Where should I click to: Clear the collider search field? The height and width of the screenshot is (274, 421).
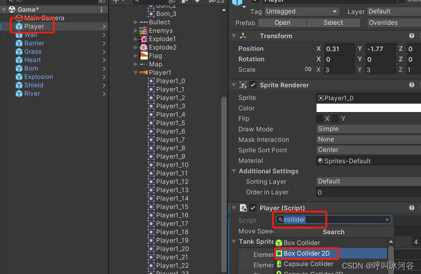coord(387,220)
